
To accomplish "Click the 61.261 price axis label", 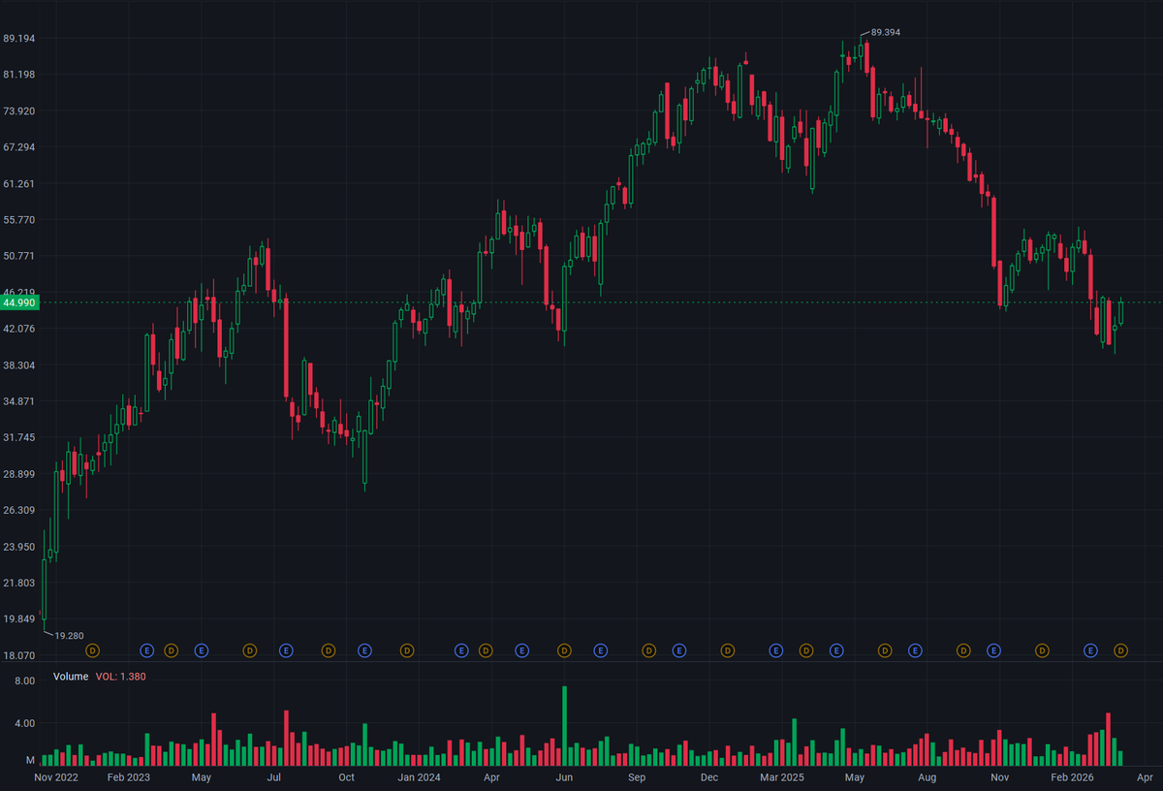I will tap(19, 183).
